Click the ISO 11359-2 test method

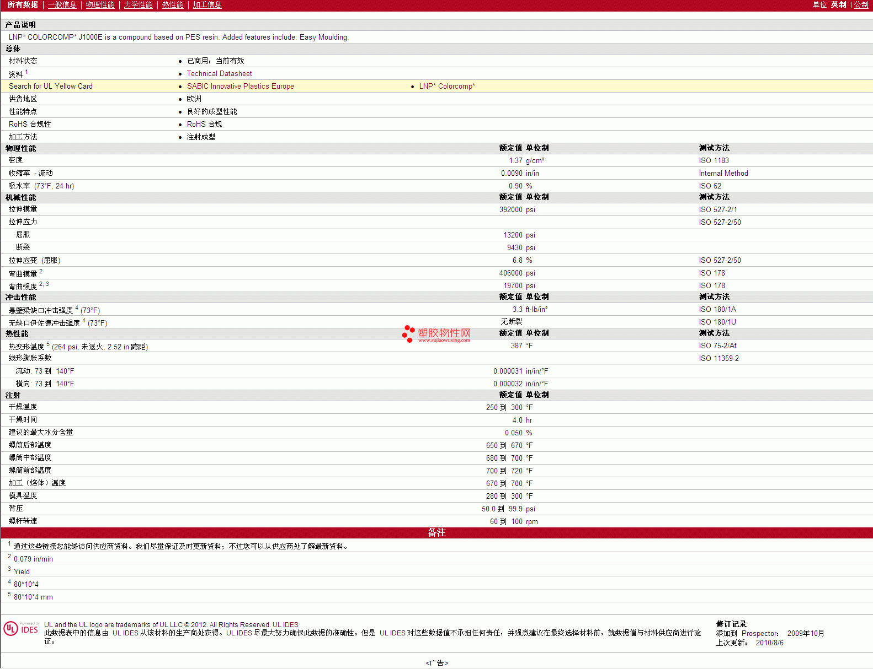[718, 358]
